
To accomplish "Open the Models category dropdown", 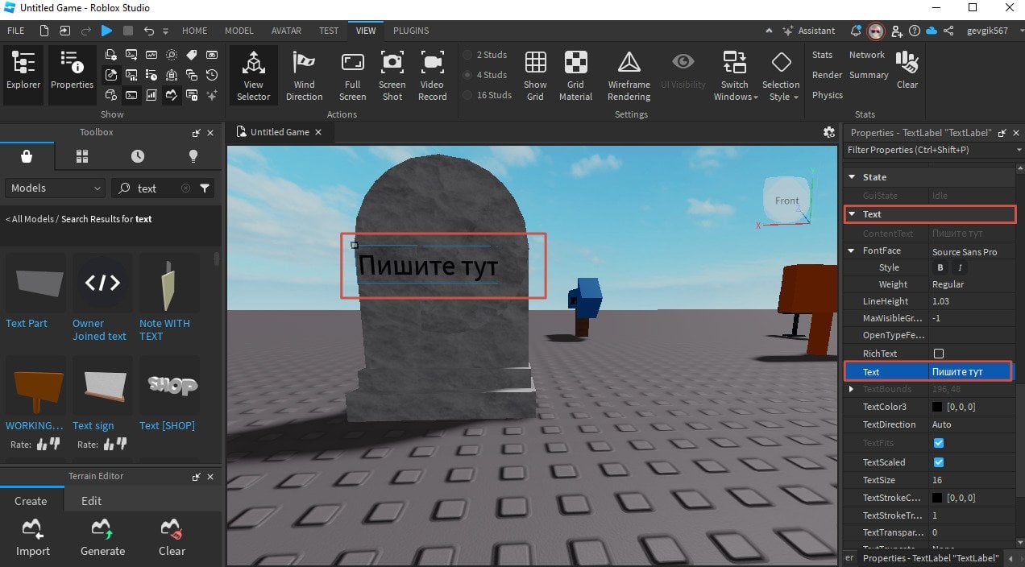I will point(55,188).
